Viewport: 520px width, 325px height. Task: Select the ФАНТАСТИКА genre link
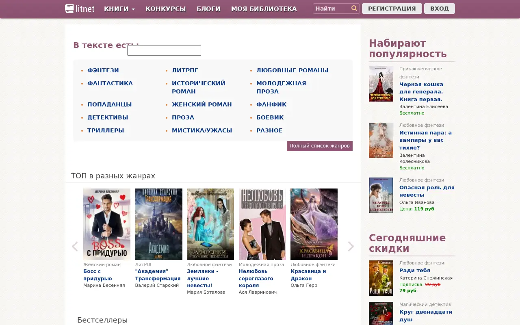[x=110, y=83]
